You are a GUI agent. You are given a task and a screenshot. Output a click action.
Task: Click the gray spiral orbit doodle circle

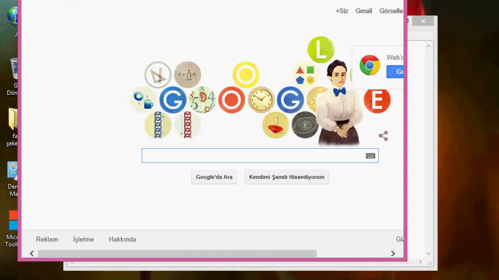(x=304, y=125)
